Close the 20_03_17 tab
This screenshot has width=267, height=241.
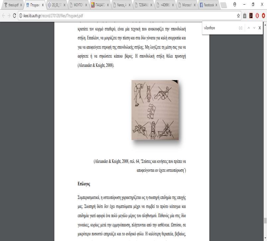[64, 5]
